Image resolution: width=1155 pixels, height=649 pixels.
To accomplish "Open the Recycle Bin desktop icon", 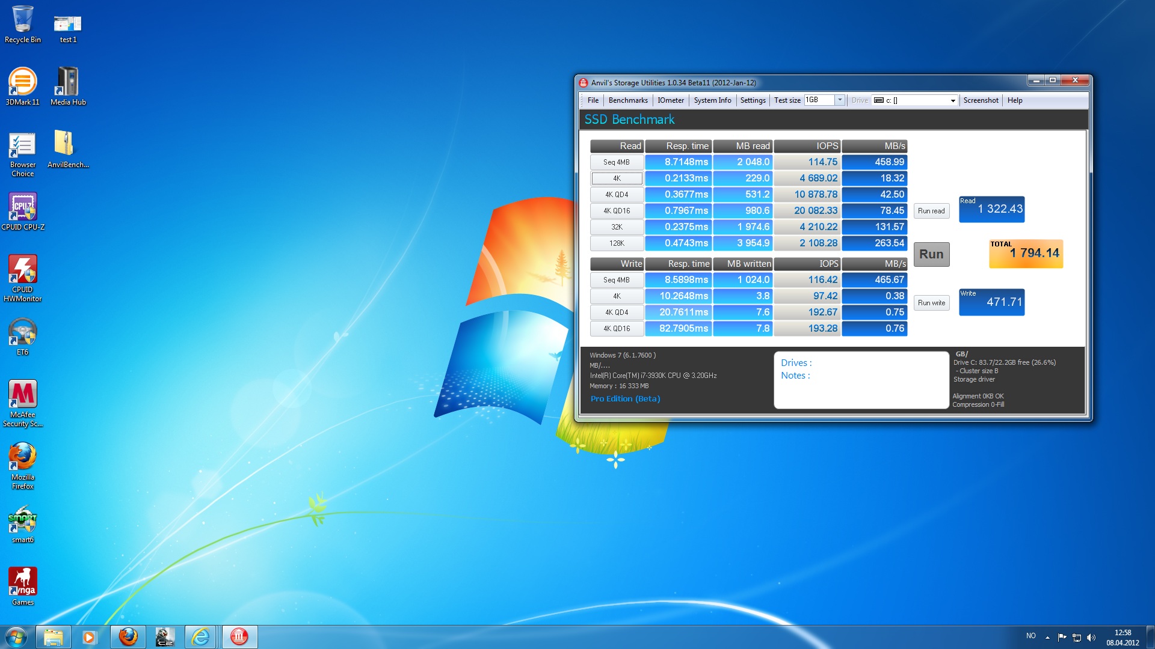I will tap(23, 25).
